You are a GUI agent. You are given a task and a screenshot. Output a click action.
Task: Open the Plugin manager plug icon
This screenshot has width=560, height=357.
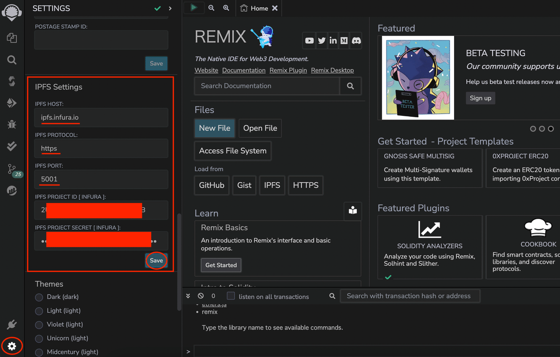click(x=12, y=324)
